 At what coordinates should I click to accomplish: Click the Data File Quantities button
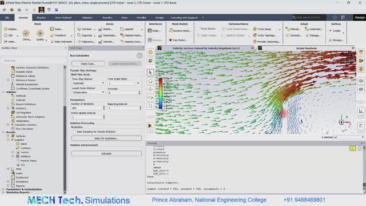106,138
